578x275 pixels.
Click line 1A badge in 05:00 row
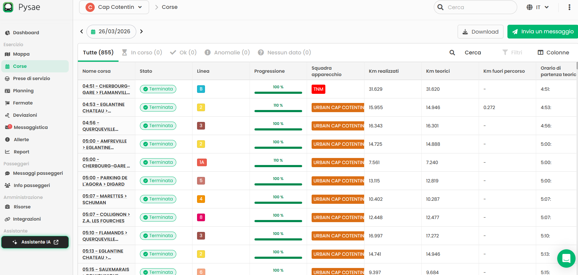click(x=202, y=162)
